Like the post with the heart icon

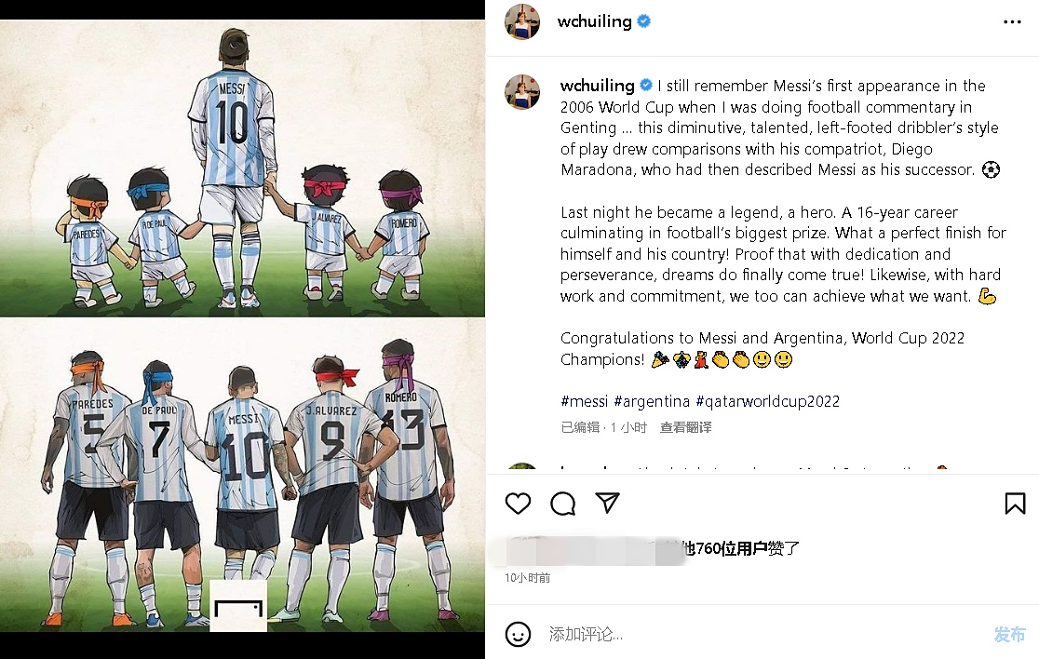[x=519, y=504]
